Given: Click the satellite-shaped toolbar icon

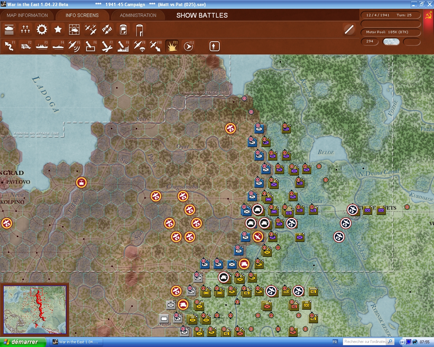Looking at the screenshot, I should click(x=107, y=30).
